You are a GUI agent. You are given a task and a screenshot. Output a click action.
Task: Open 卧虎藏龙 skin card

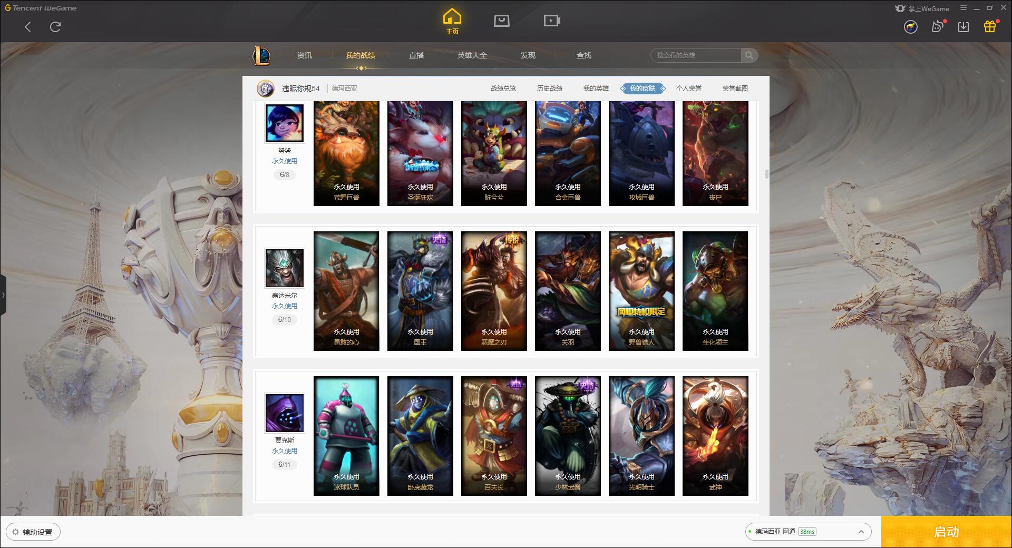point(420,436)
